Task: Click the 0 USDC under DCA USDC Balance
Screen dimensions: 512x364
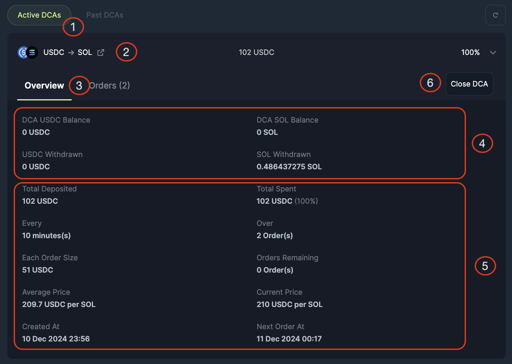Action: pyautogui.click(x=36, y=132)
